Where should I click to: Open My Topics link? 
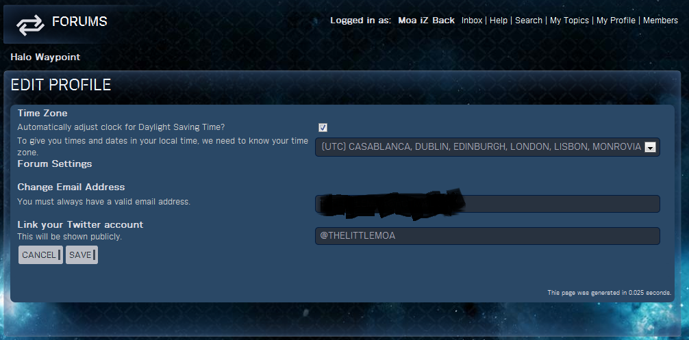coord(569,20)
